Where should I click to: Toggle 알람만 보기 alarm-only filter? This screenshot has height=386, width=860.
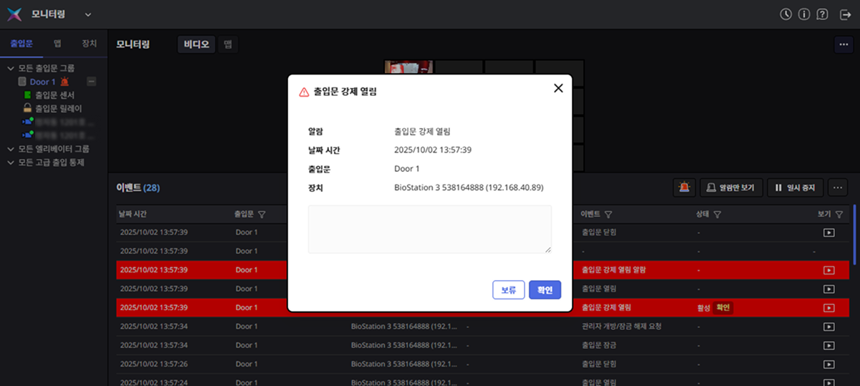pos(732,188)
